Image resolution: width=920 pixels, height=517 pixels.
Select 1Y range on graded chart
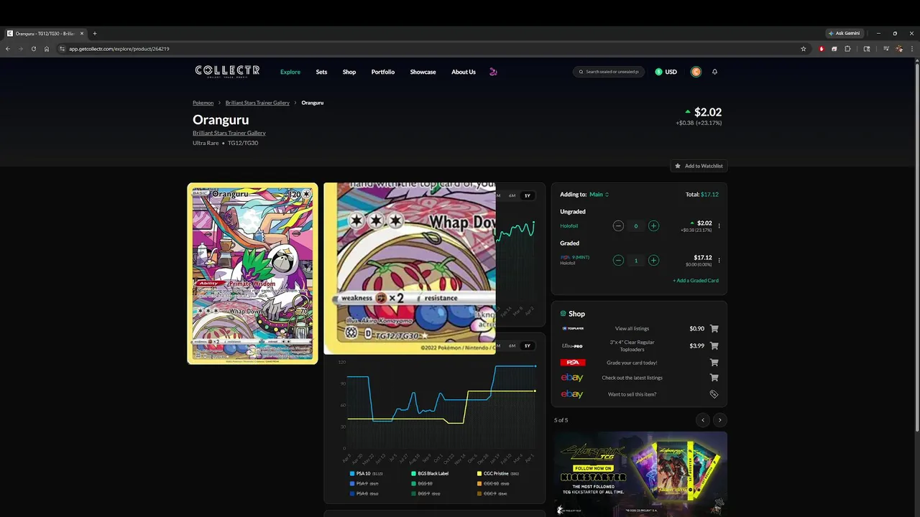tap(528, 345)
